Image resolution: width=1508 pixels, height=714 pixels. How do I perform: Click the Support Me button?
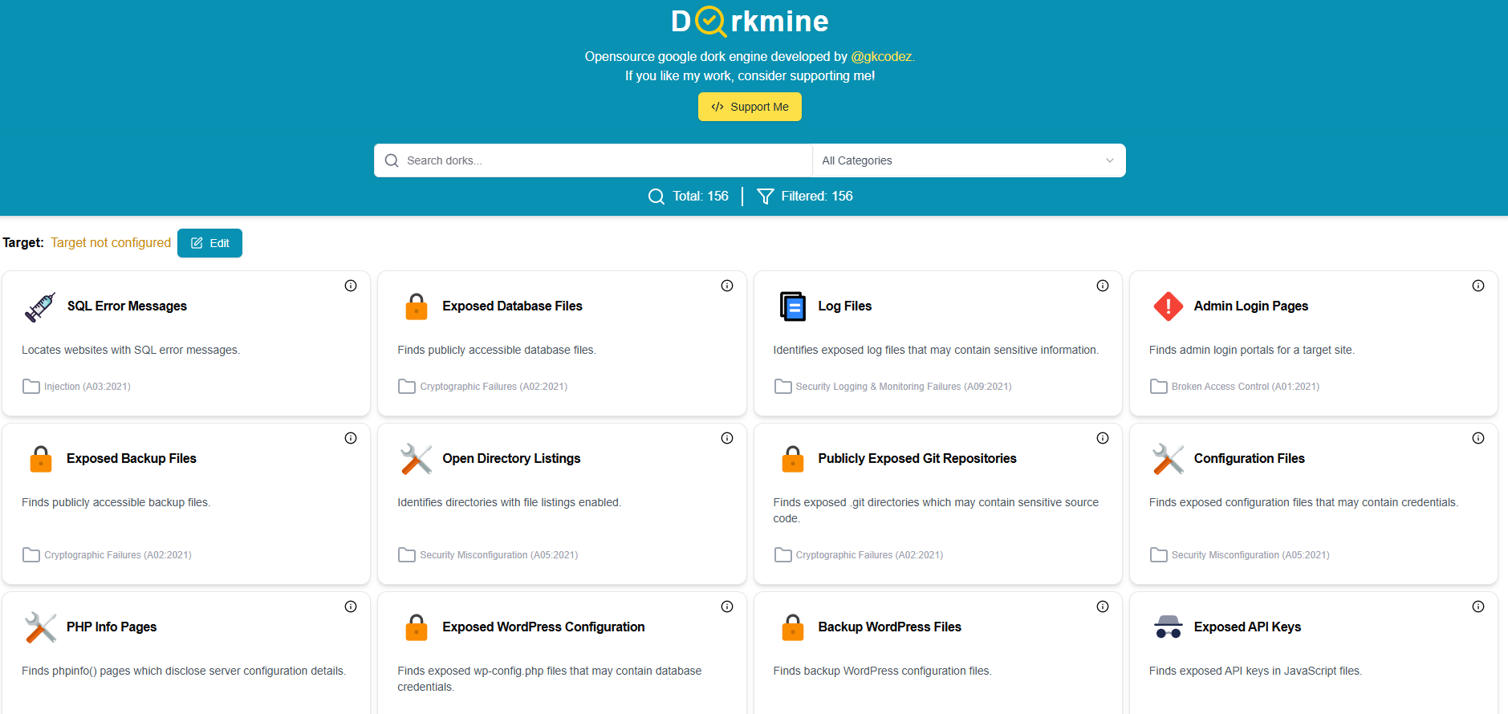pos(750,107)
